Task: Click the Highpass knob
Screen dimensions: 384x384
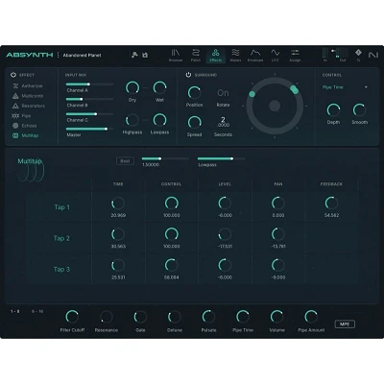Action: pos(132,120)
